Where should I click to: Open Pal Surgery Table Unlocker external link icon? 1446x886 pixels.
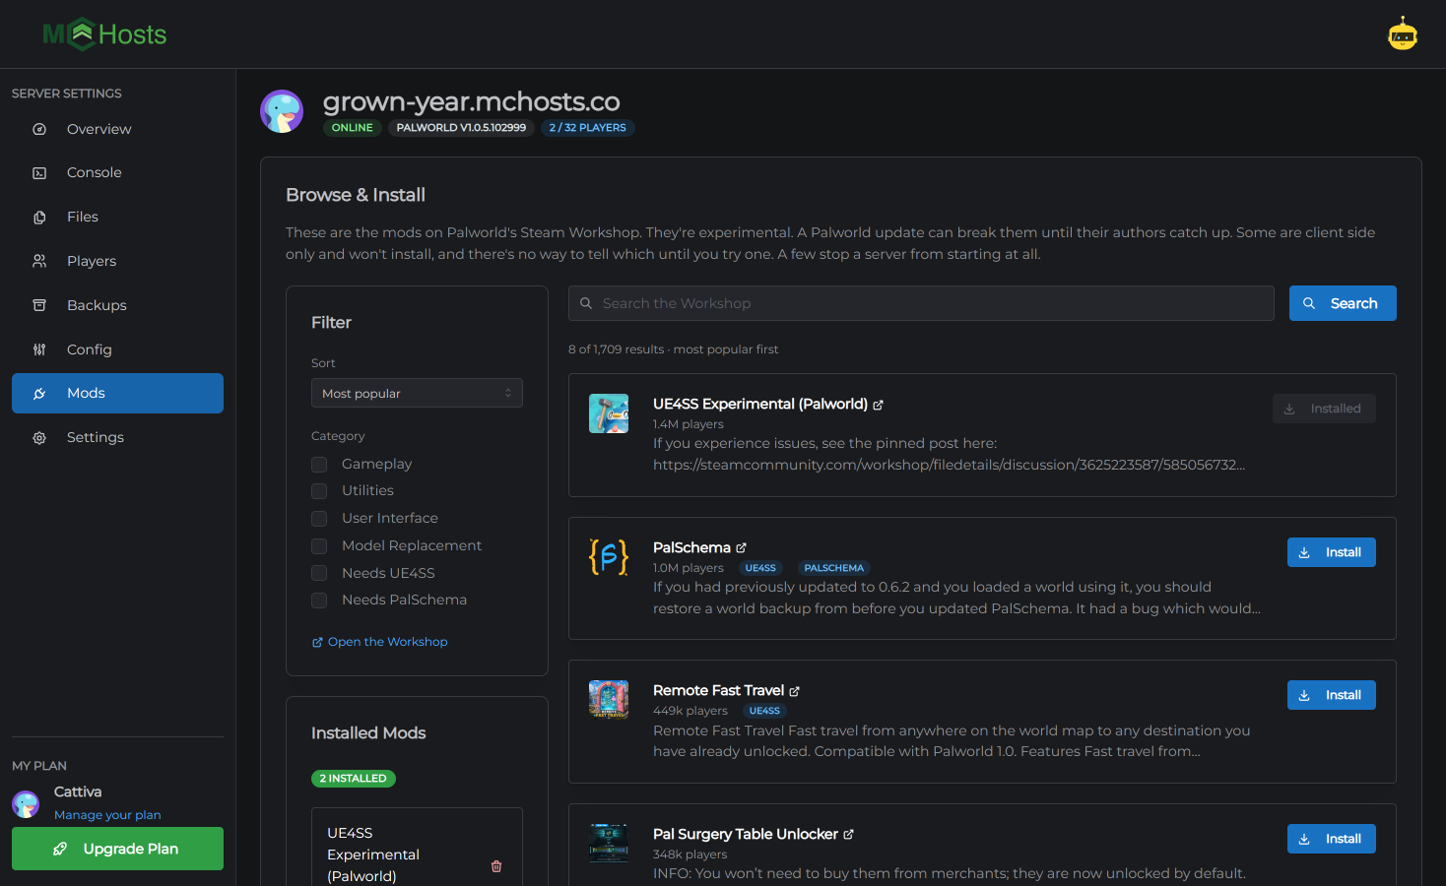(848, 835)
